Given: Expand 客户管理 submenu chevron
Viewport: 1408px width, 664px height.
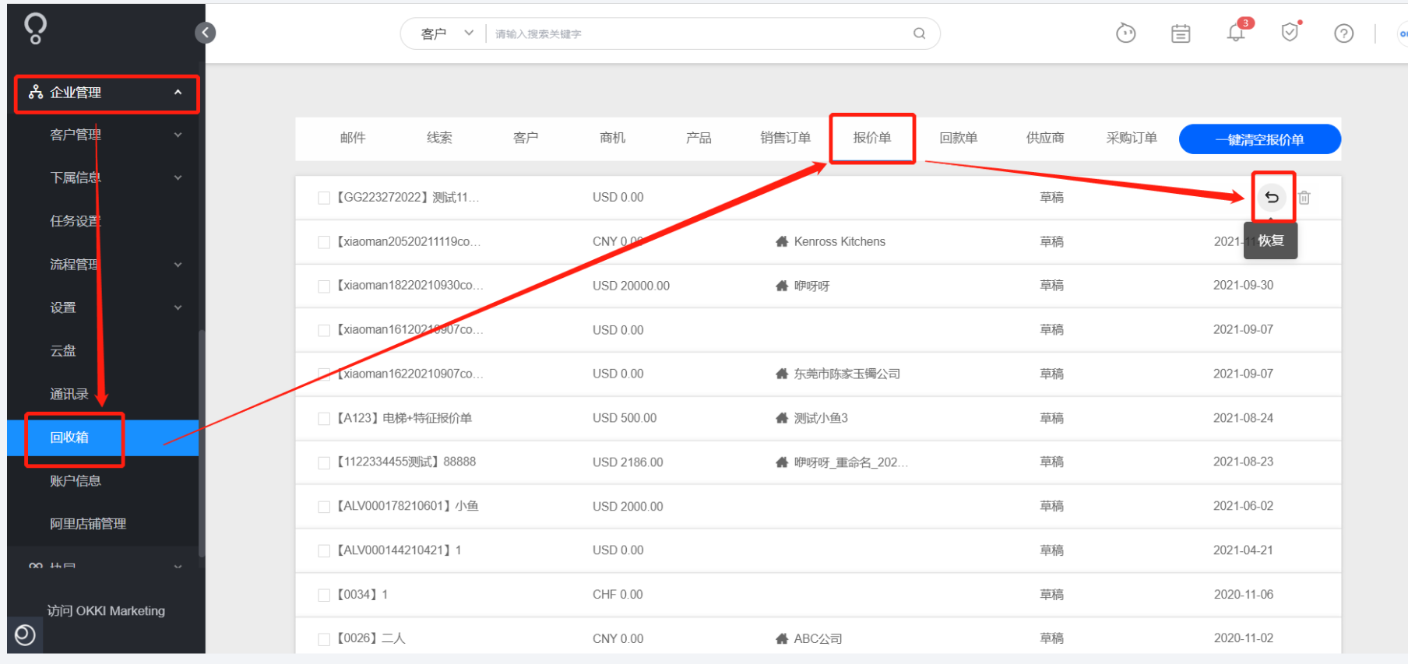Looking at the screenshot, I should click(178, 135).
